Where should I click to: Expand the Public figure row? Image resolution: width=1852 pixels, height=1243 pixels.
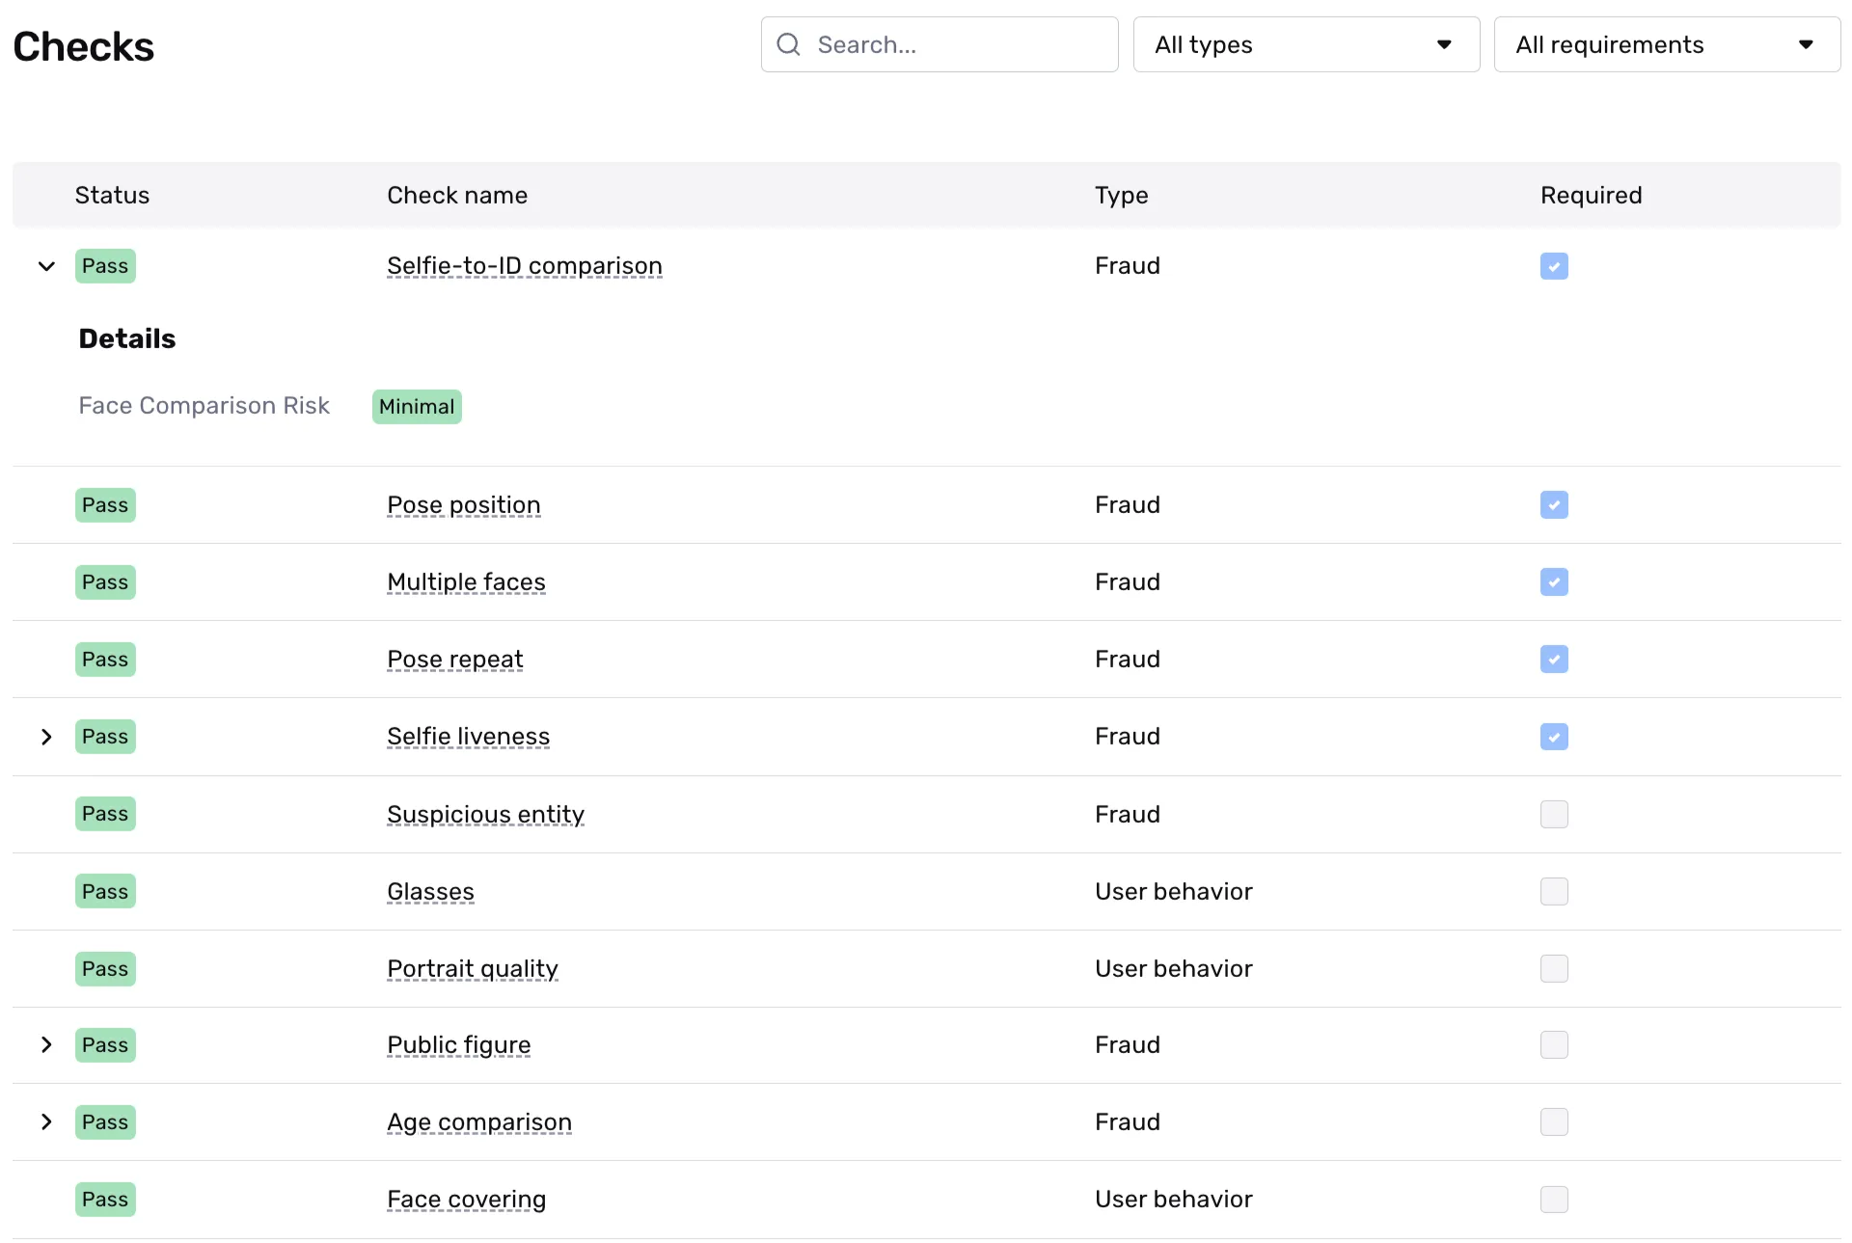pos(46,1044)
